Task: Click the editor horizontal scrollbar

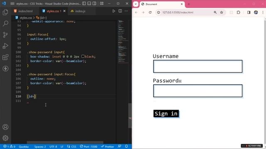Action: pyautogui.click(x=65, y=142)
